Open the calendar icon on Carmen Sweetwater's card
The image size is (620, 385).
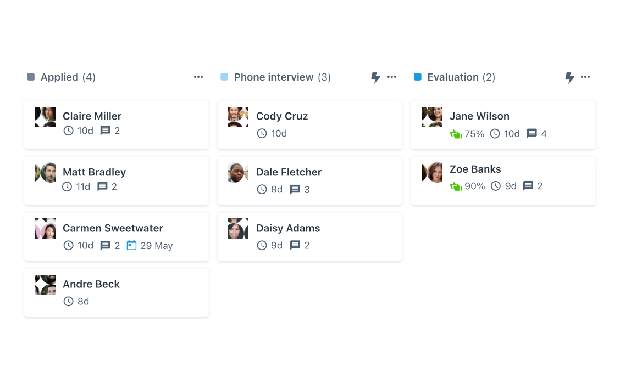click(131, 245)
